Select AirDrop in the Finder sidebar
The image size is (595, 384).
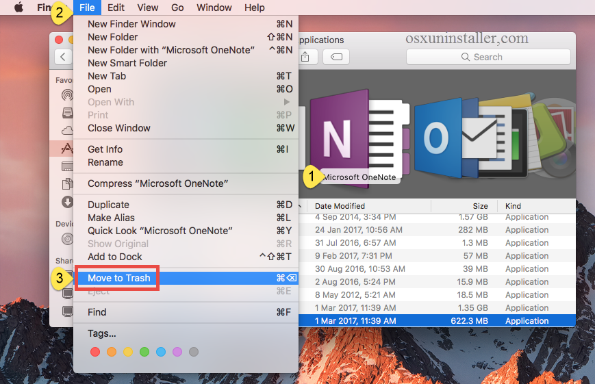point(67,94)
